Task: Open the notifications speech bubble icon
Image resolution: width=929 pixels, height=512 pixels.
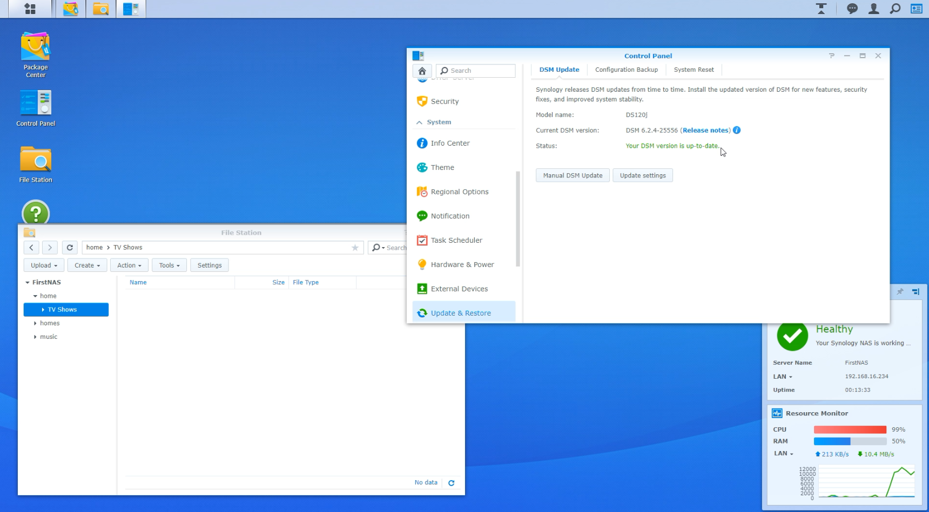Action: (x=852, y=9)
